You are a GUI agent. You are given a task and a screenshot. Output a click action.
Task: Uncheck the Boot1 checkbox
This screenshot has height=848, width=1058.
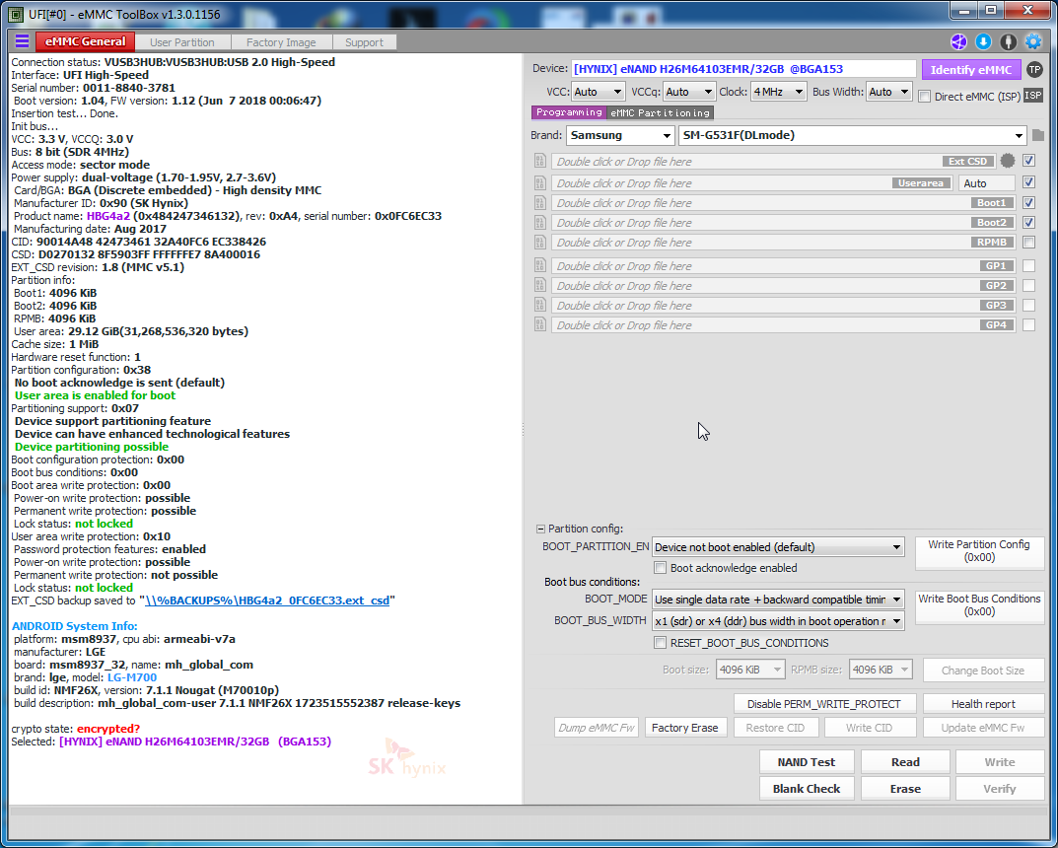pos(1028,202)
